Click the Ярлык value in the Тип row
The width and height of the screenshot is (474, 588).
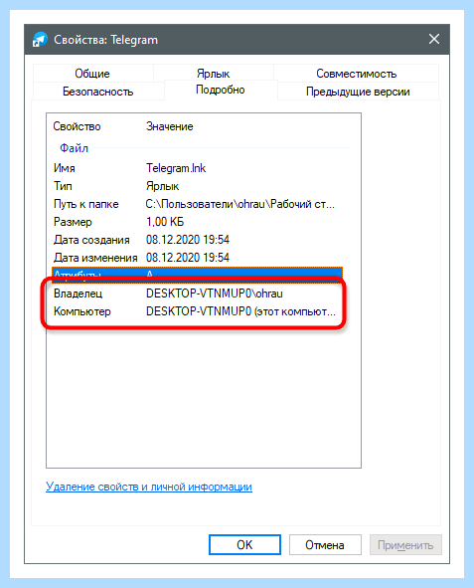click(163, 186)
